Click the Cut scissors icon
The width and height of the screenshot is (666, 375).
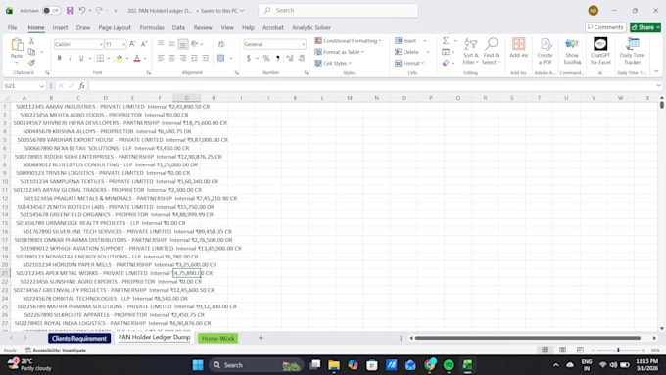(31, 42)
